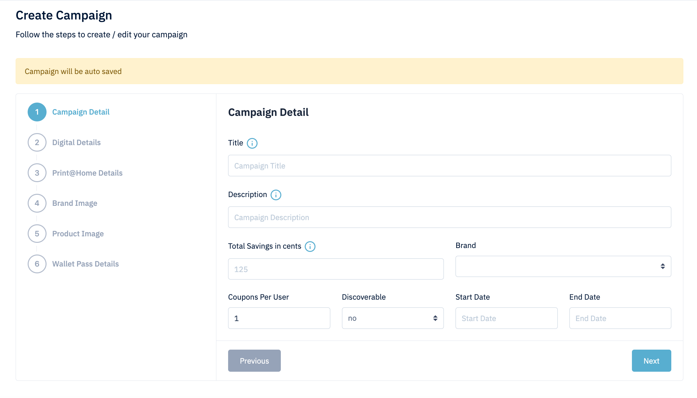Image resolution: width=697 pixels, height=398 pixels.
Task: Click the Description info icon
Action: click(x=276, y=195)
